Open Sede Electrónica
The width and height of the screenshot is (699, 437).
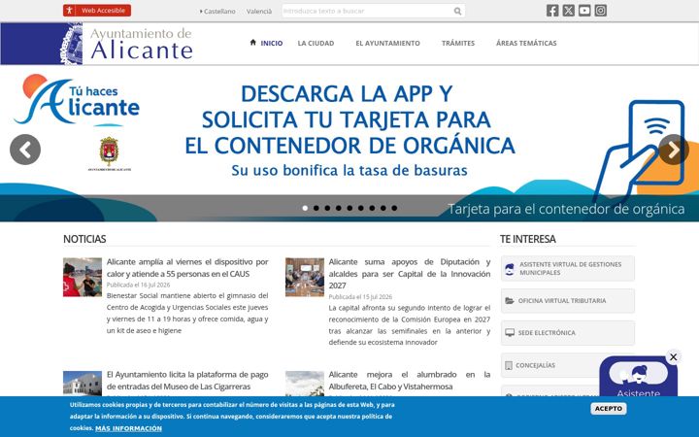(568, 333)
